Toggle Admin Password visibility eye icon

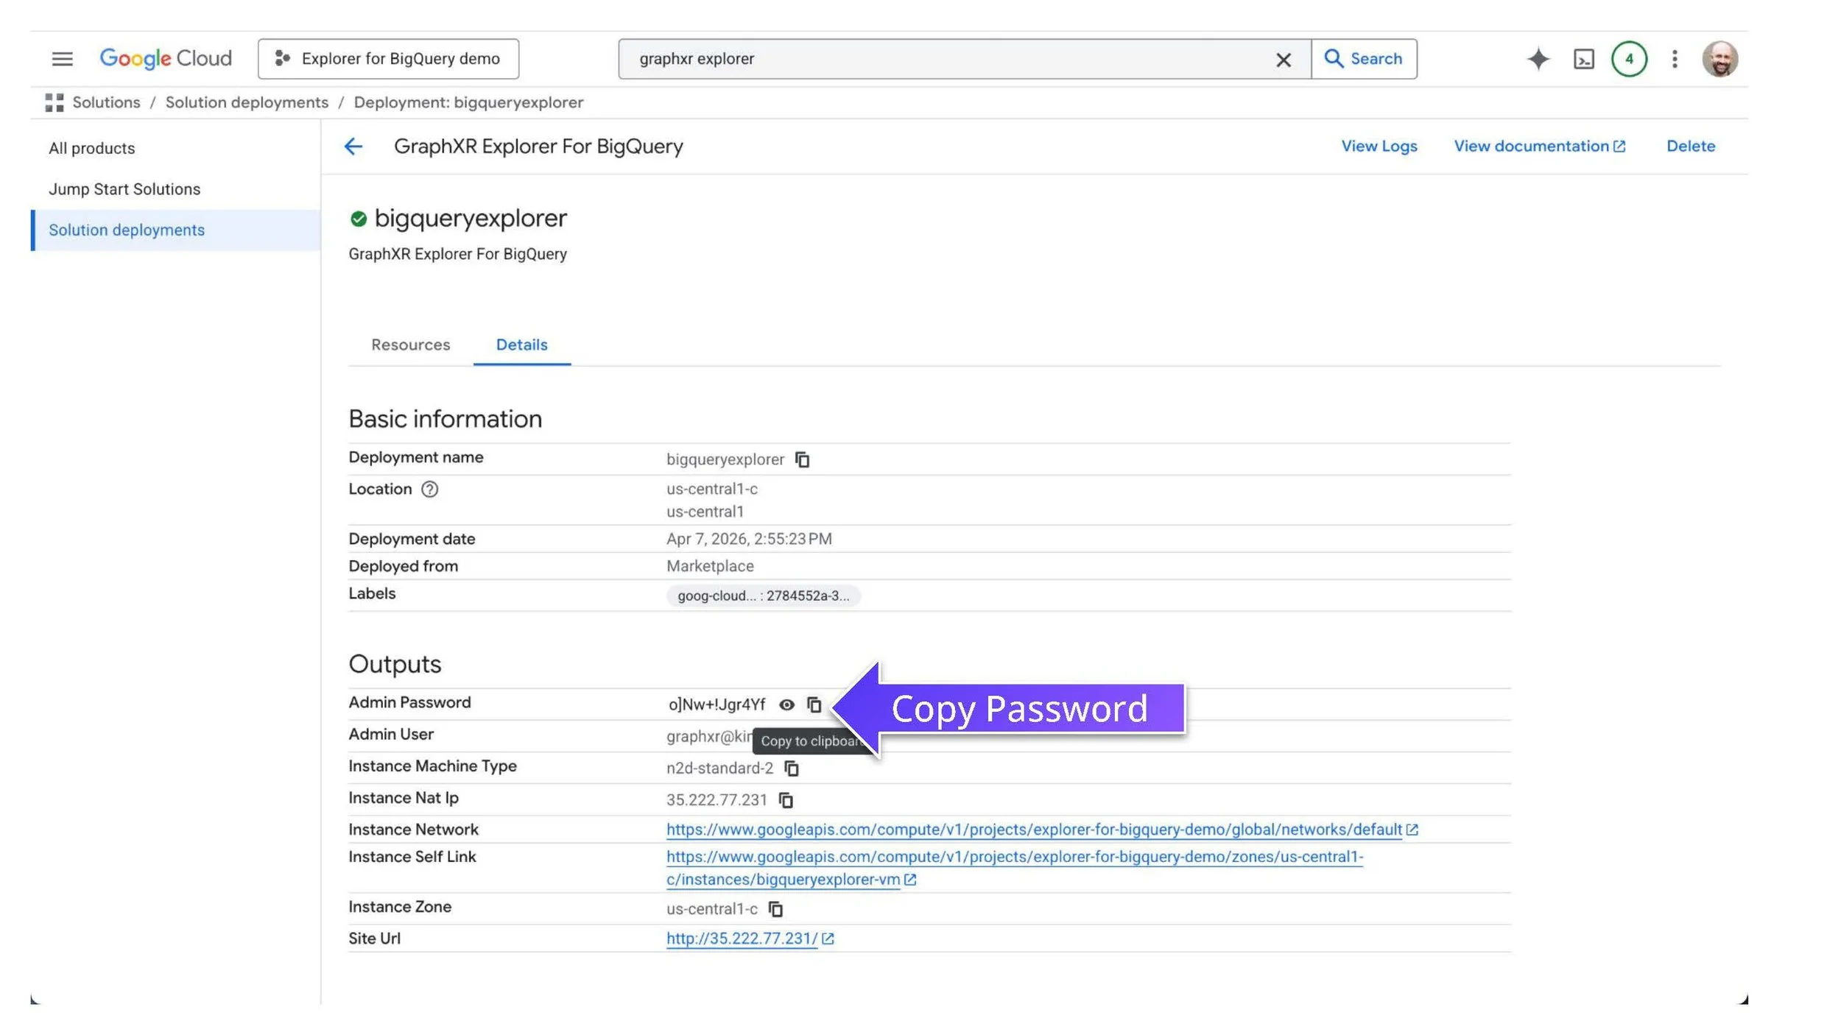pos(786,704)
